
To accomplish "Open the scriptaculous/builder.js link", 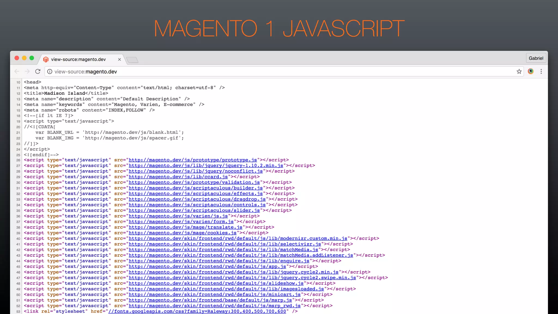I will tap(196, 188).
